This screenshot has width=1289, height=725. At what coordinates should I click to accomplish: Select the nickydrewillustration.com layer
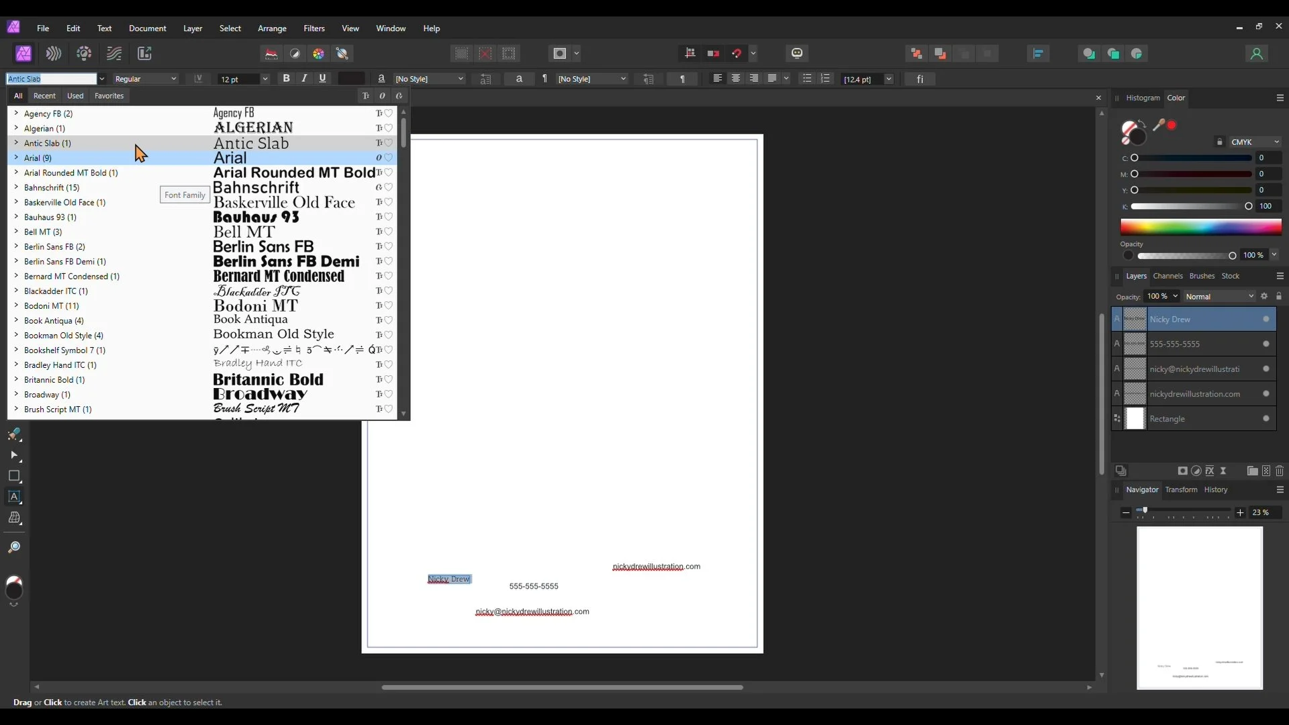coord(1194,394)
